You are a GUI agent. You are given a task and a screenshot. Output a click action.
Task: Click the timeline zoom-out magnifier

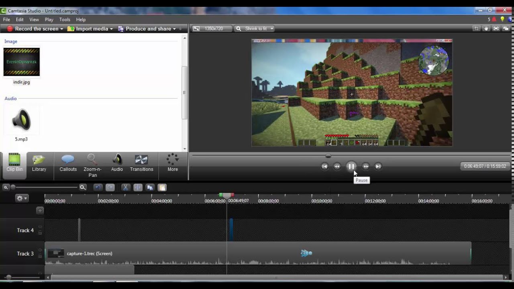pyautogui.click(x=6, y=187)
